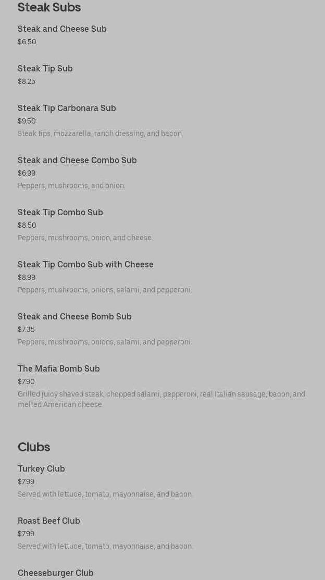This screenshot has height=580, width=325.
Task: Click the $6.50 Steak and Cheese price
Action: (x=27, y=42)
